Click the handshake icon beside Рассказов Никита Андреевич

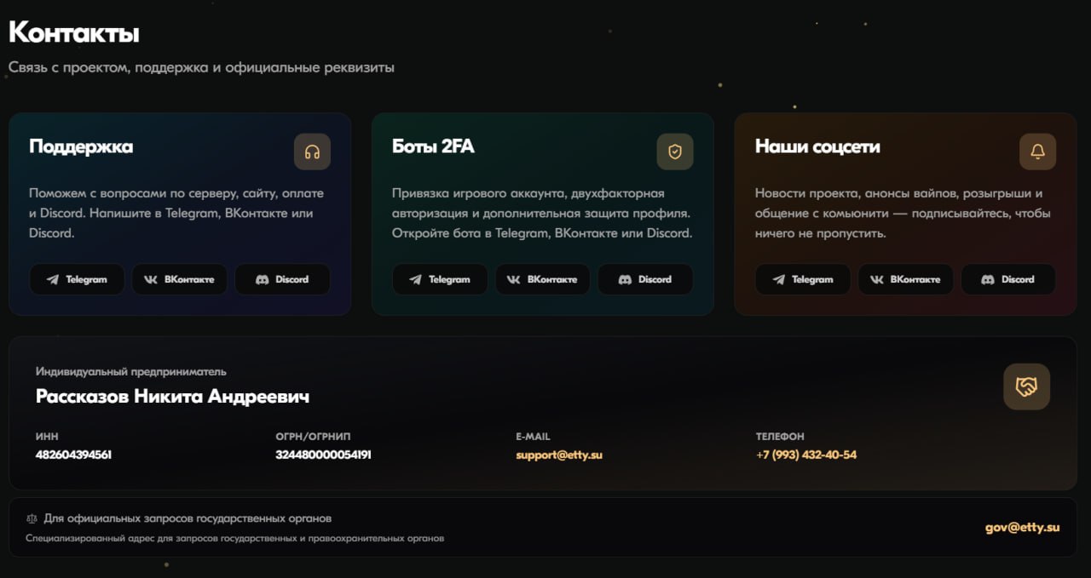[1027, 386]
